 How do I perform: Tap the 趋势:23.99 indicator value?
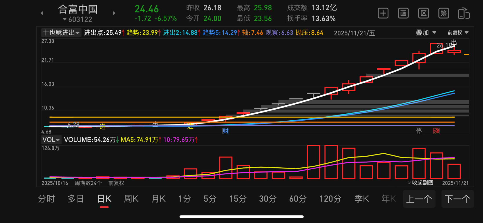[144, 33]
